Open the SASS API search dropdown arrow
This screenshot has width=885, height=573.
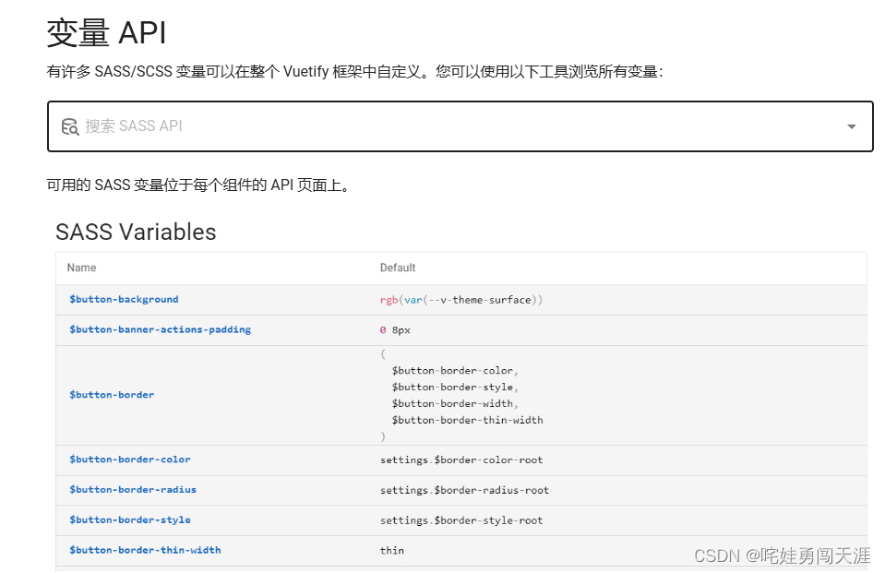(851, 126)
